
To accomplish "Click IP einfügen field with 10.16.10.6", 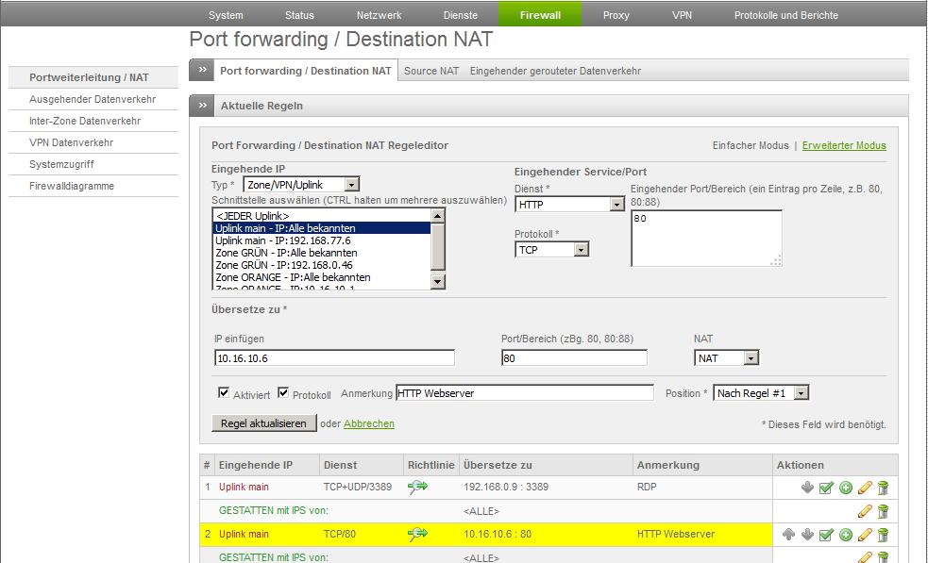I will pyautogui.click(x=334, y=357).
